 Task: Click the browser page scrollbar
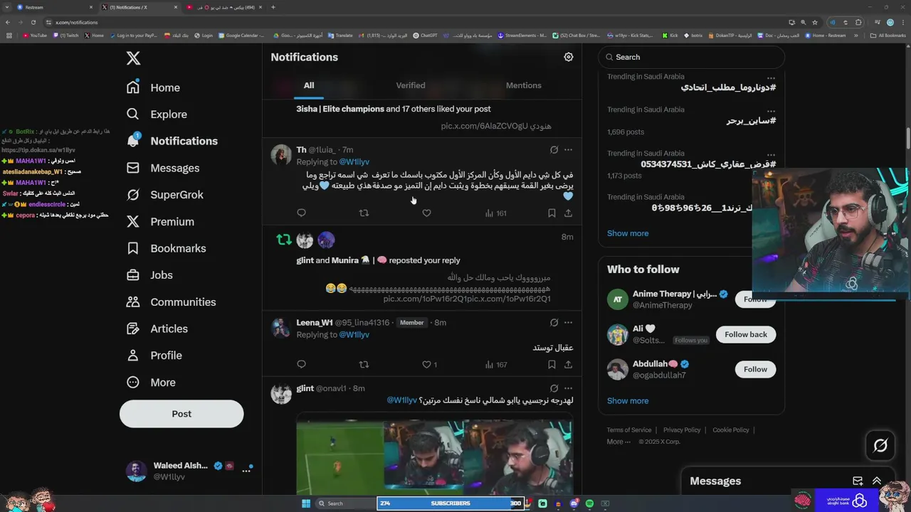tap(907, 139)
